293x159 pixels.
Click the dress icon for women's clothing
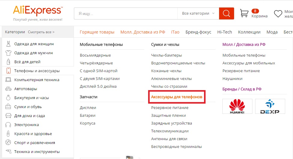[8, 44]
